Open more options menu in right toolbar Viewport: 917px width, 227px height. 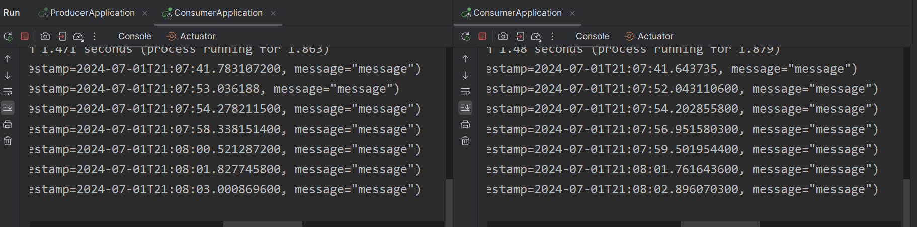click(552, 36)
